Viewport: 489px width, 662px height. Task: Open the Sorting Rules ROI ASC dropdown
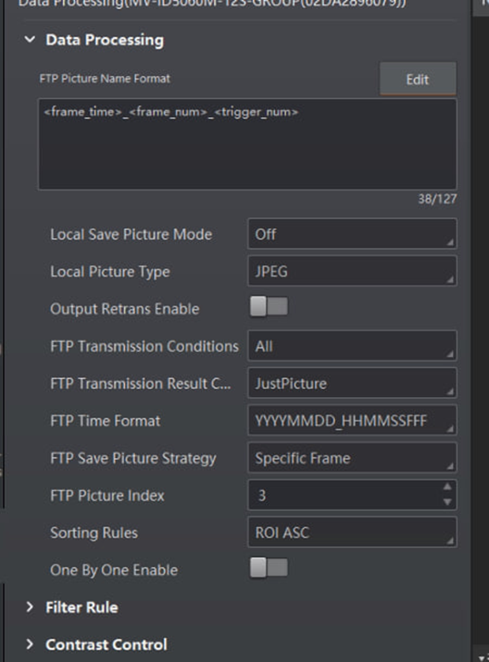(352, 532)
